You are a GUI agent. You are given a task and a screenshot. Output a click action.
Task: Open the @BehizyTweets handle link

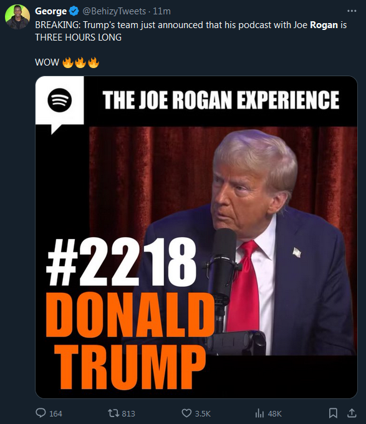pyautogui.click(x=114, y=11)
